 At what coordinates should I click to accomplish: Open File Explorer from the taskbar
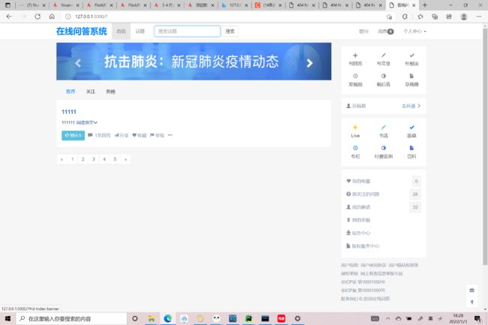pos(151,318)
